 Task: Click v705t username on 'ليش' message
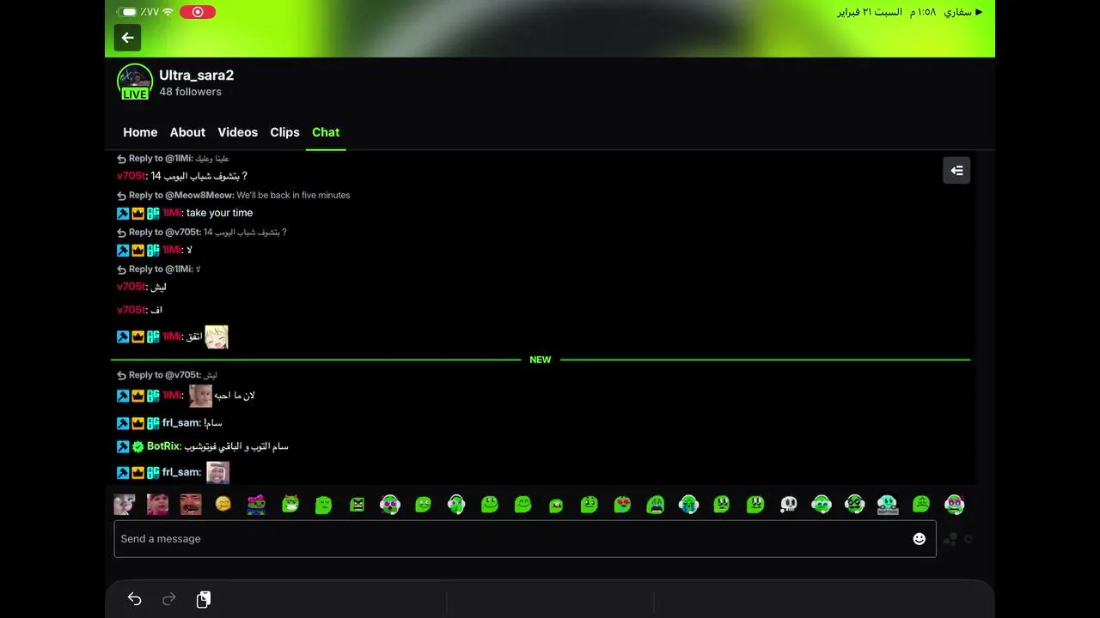coord(131,288)
